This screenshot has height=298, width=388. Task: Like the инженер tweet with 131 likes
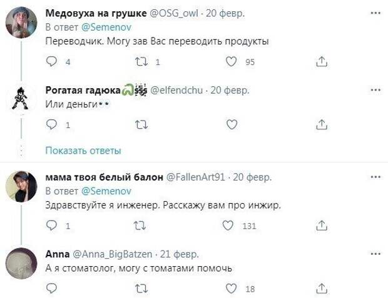point(232,226)
